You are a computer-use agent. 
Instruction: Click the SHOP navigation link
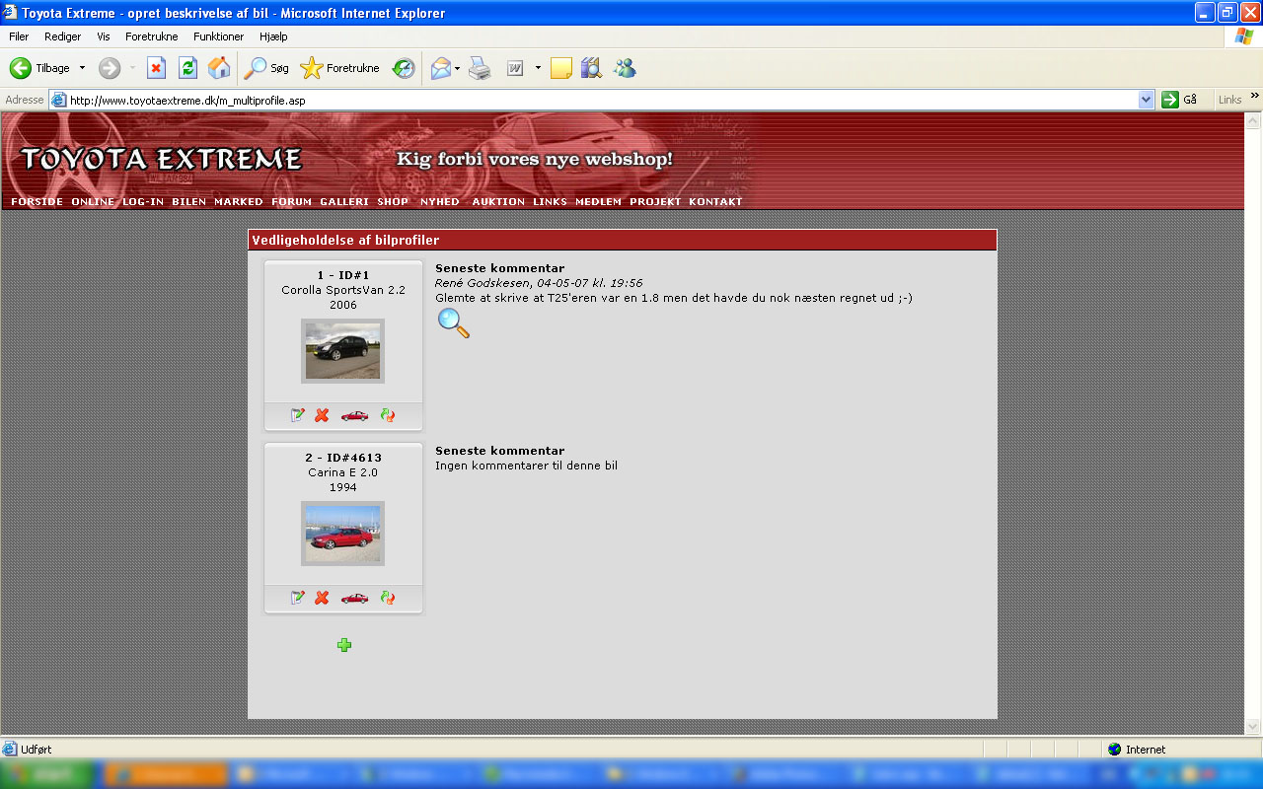[393, 202]
